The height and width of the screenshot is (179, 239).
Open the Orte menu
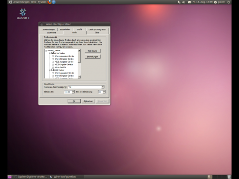pos(34,2)
